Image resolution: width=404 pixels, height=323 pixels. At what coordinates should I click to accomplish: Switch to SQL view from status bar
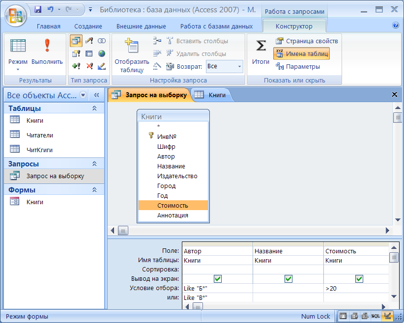(375, 316)
